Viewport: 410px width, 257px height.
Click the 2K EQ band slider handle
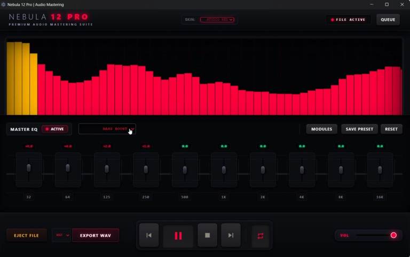(x=263, y=170)
